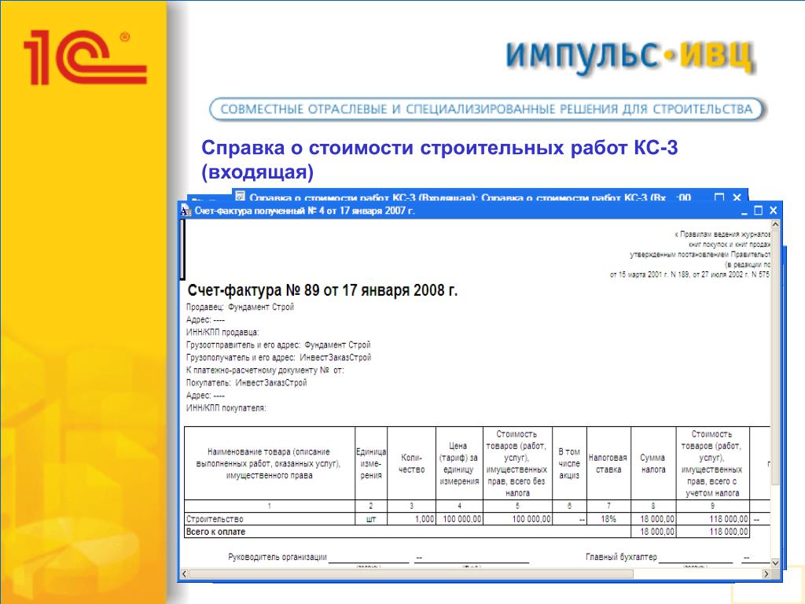This screenshot has height=604, width=805.
Task: Maximize the Счет-фактура полученный window
Action: (758, 211)
